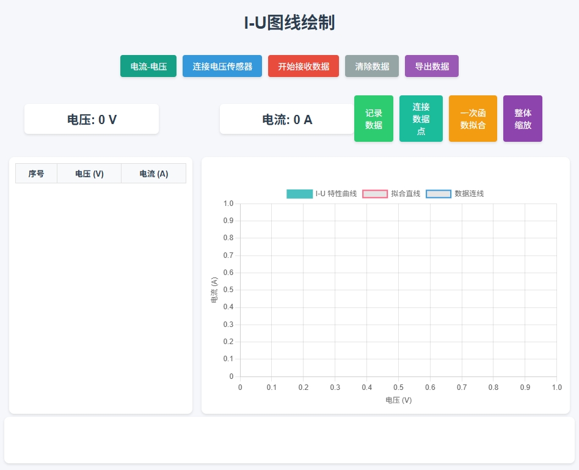Click the 电流-电压 mode button
579x470 pixels.
(148, 66)
